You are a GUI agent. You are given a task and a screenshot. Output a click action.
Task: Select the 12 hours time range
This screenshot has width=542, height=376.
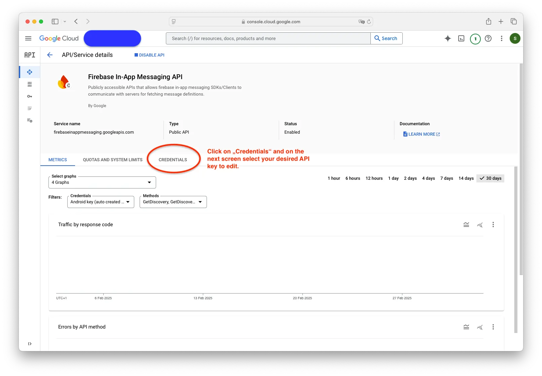coord(374,178)
